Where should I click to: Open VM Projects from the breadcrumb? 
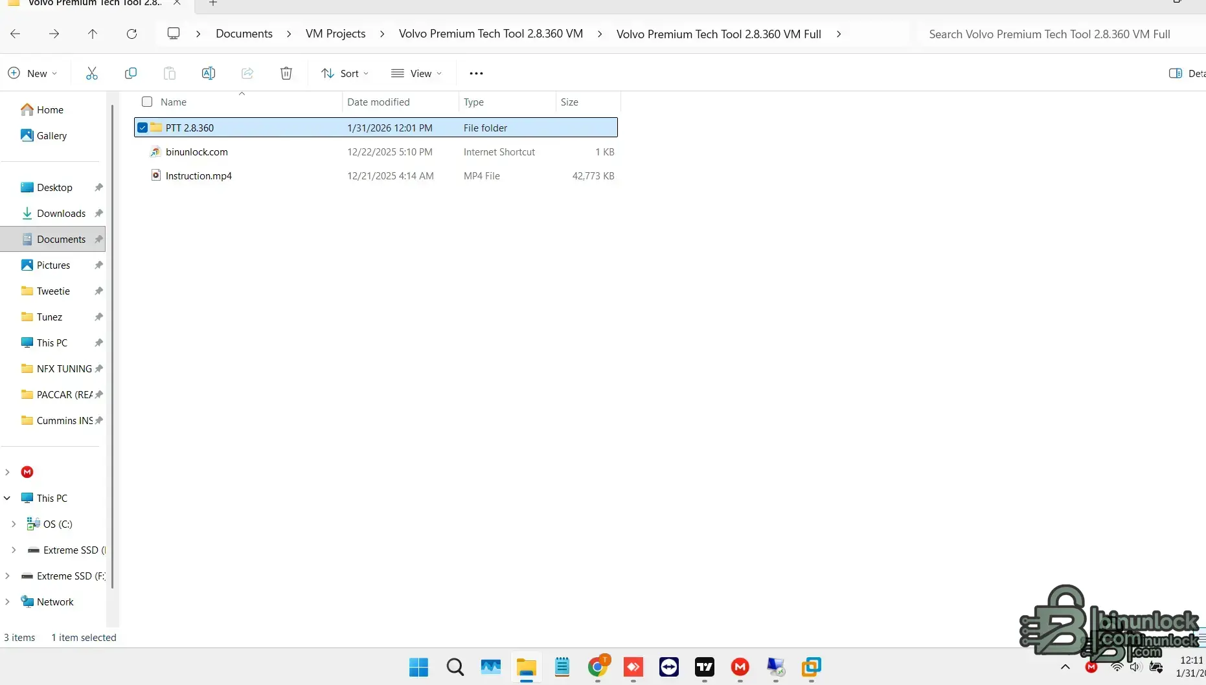(x=336, y=34)
